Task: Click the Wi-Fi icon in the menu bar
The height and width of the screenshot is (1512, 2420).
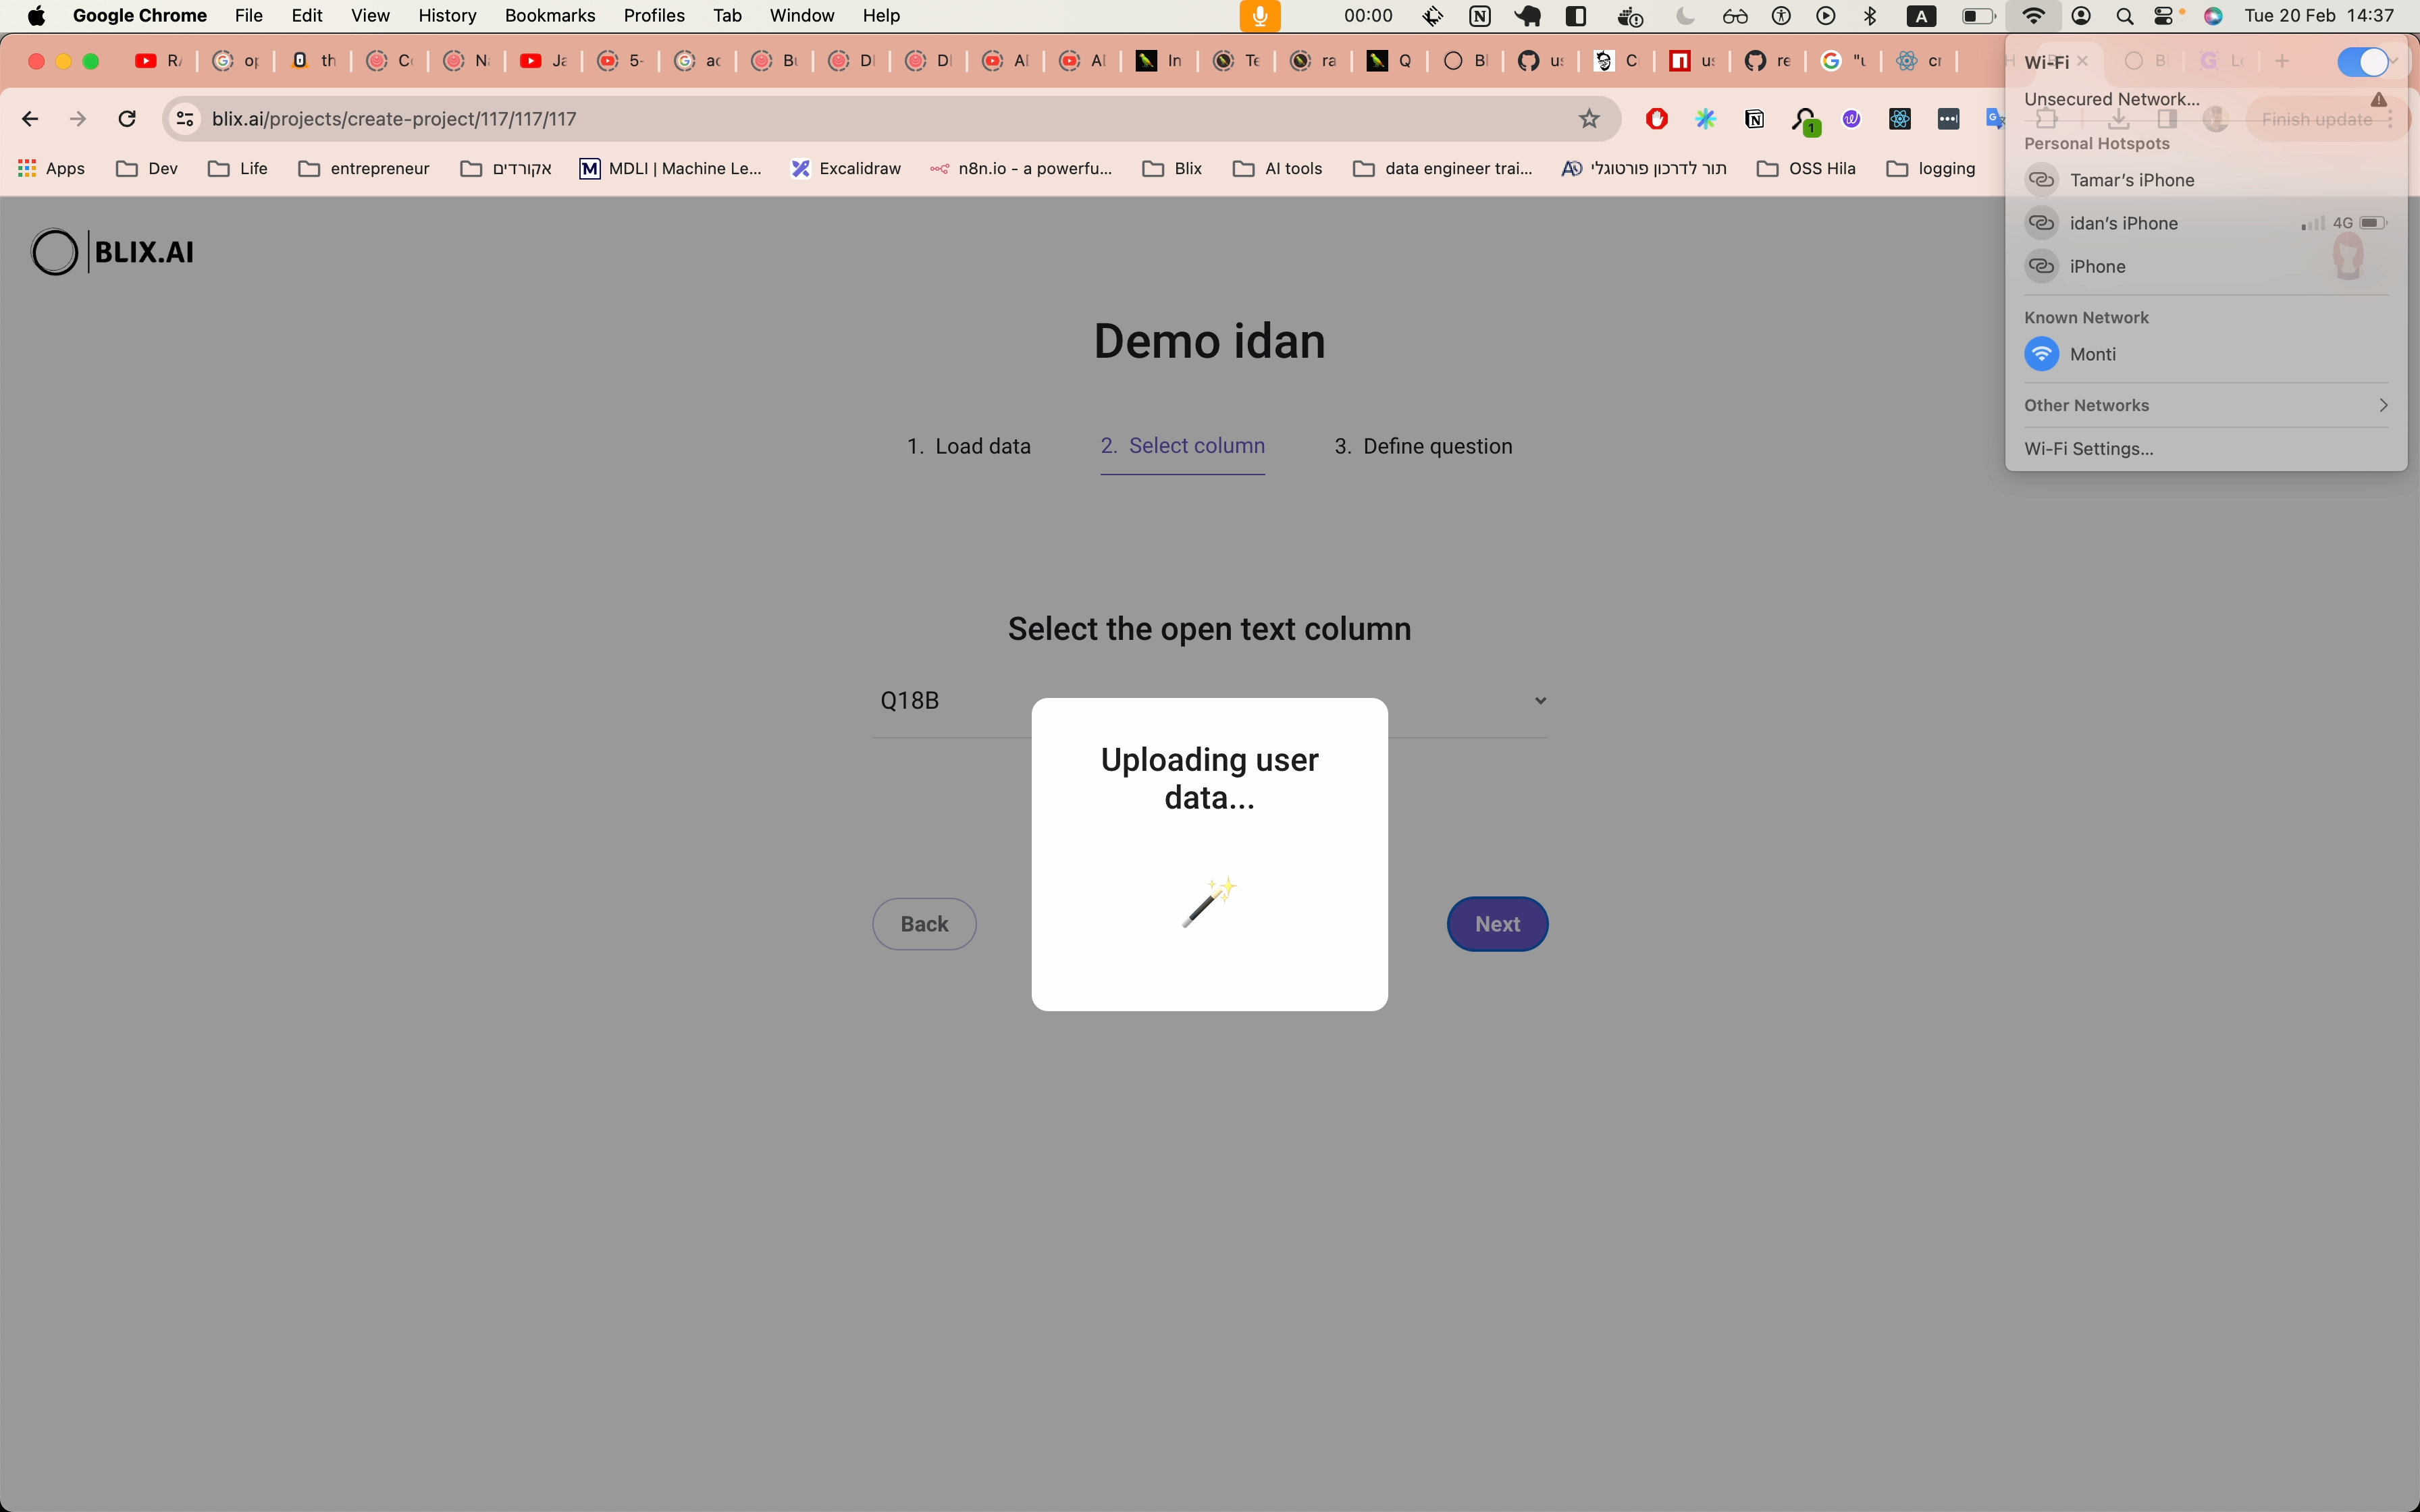Action: click(2033, 16)
